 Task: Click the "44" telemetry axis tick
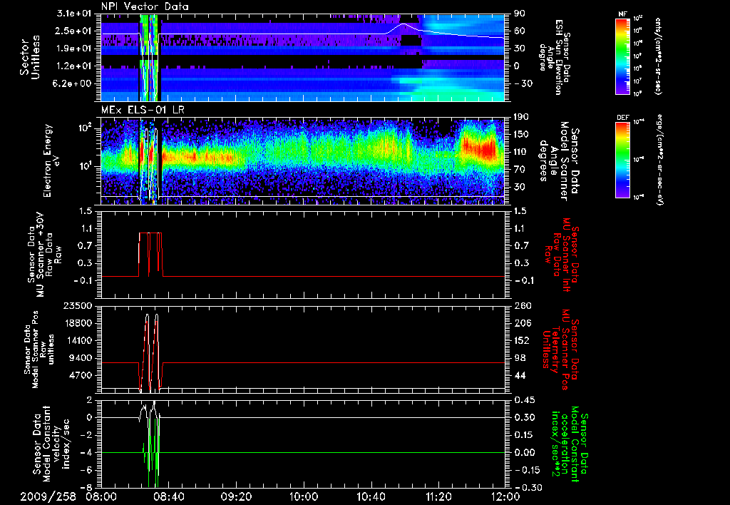[519, 375]
